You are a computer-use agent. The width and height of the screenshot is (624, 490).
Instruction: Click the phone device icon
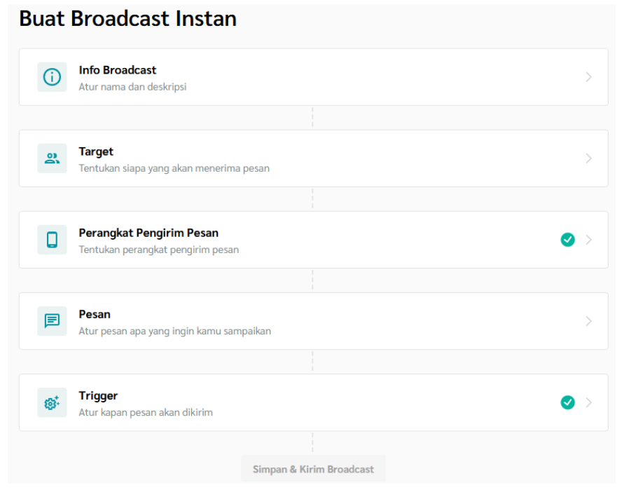(x=52, y=240)
